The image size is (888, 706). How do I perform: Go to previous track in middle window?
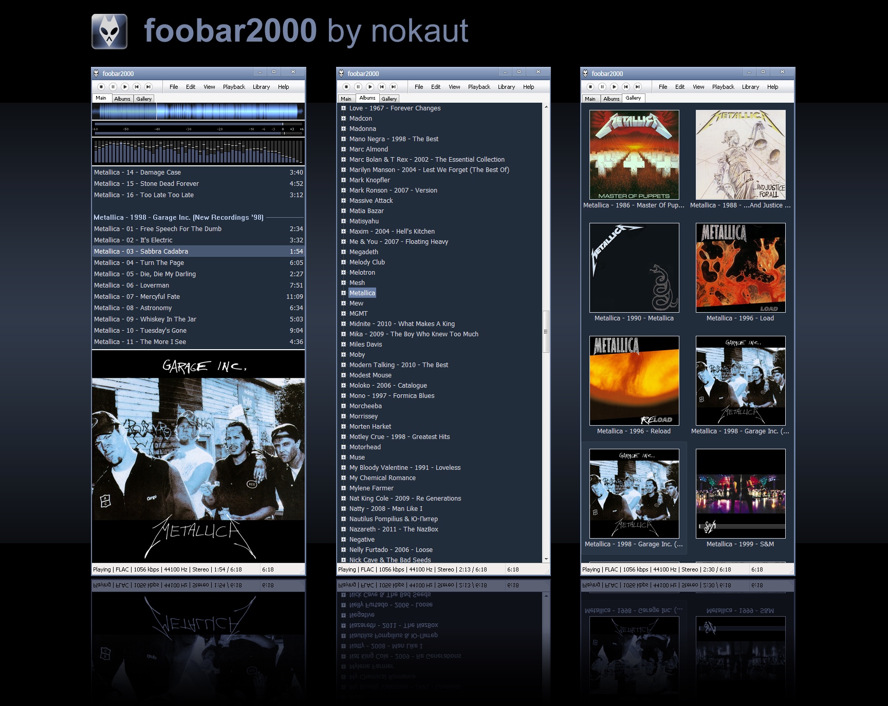[x=382, y=87]
